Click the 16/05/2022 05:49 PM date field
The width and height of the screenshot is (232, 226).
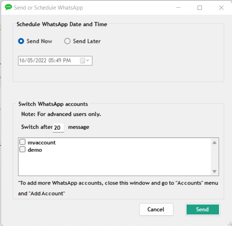tap(46, 61)
